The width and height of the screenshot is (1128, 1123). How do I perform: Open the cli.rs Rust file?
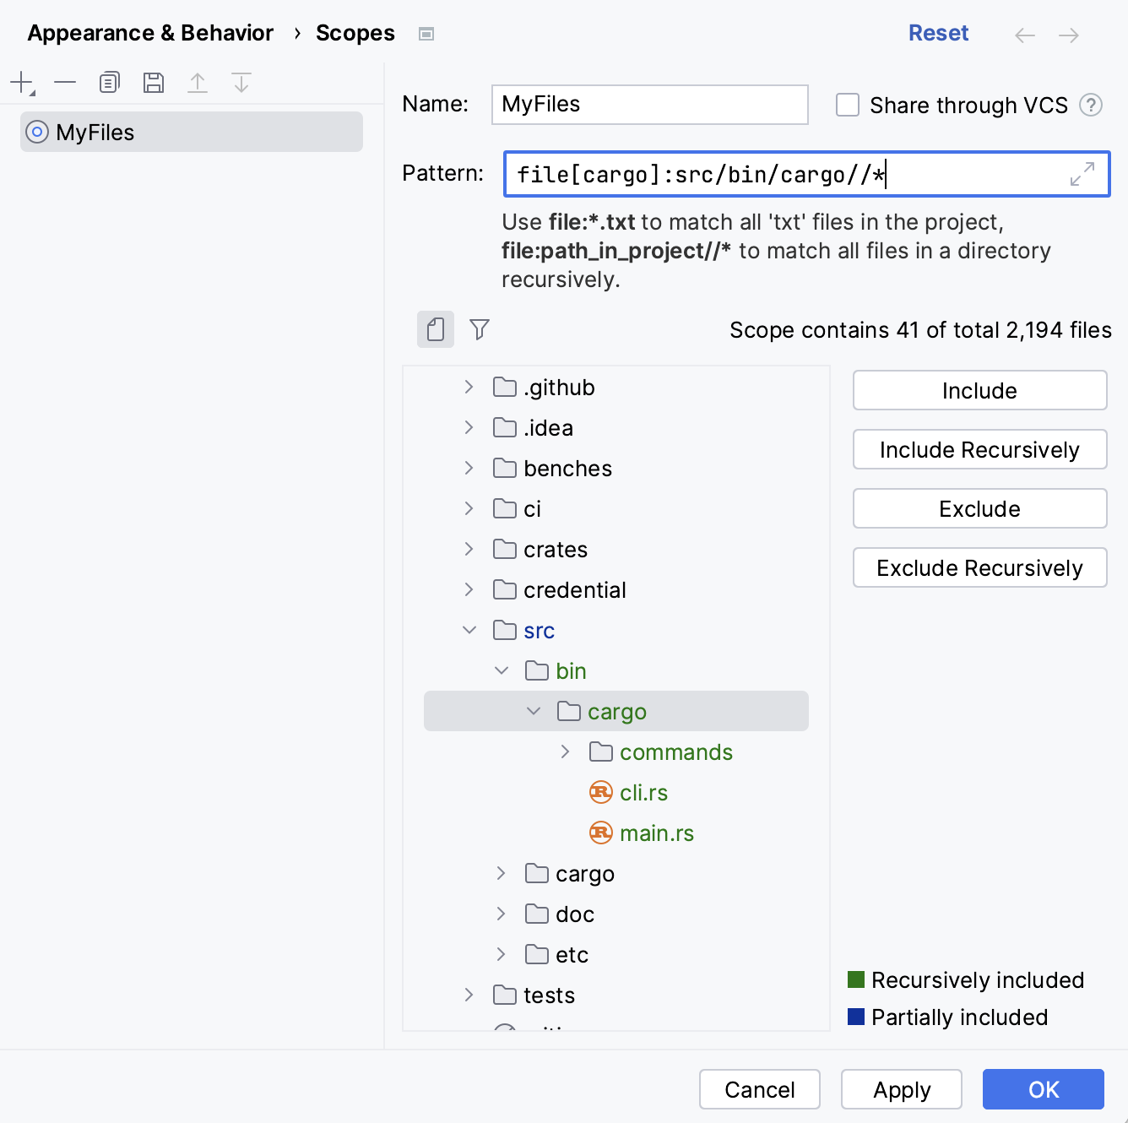point(643,792)
